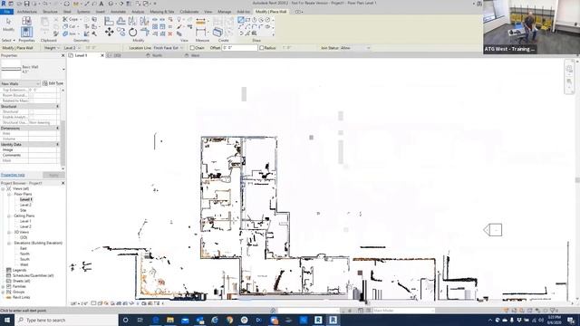Viewport: 580px width, 326px height.
Task: Select the Offset tool in Modify panel
Action: pyautogui.click(x=121, y=21)
